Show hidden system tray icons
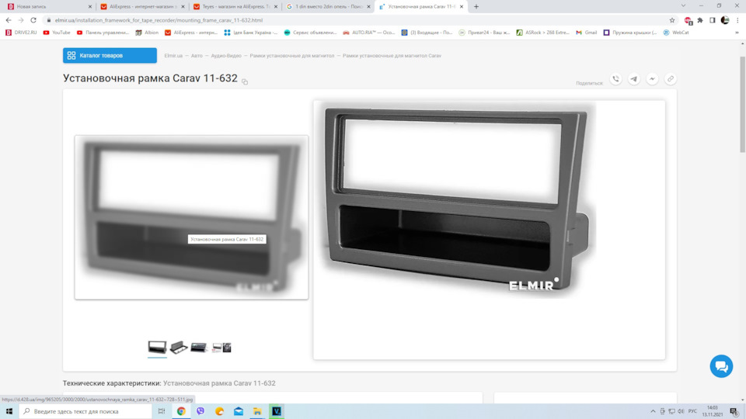746x419 pixels. coord(653,411)
